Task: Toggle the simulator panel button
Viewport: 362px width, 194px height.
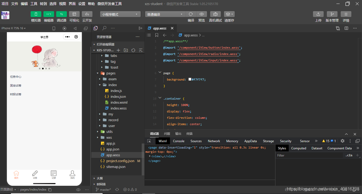Action: tap(36, 14)
